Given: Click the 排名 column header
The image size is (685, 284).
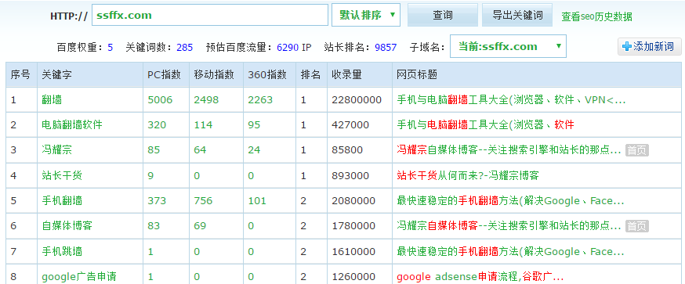Looking at the screenshot, I should tap(310, 75).
